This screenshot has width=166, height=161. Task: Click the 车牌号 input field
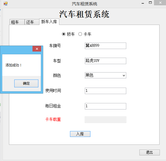[106, 46]
